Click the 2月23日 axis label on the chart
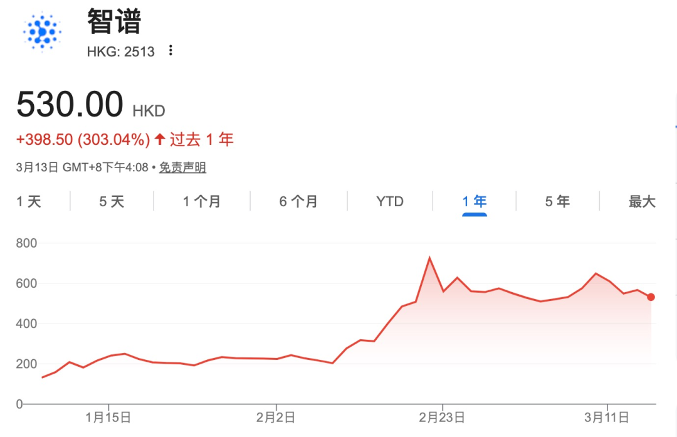Viewport: 677px width, 437px height. point(441,416)
